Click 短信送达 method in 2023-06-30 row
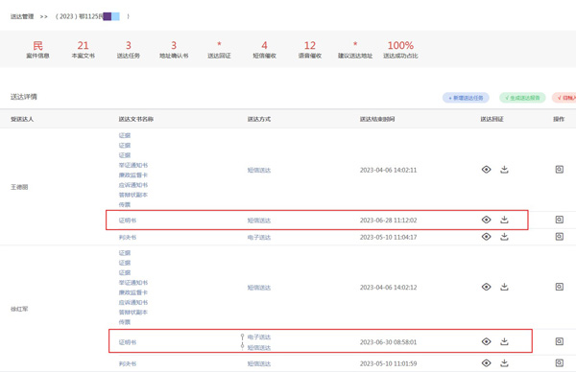576x372 pixels. (259, 348)
